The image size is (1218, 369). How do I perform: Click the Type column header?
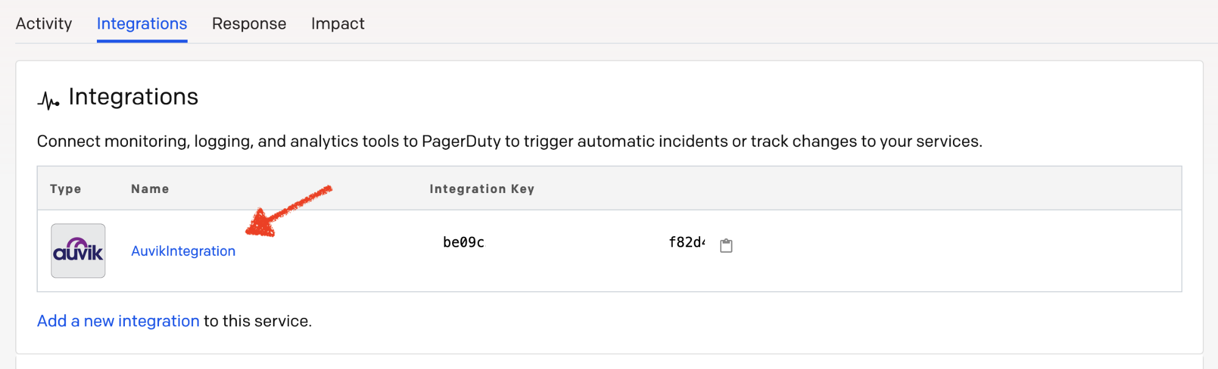[66, 189]
